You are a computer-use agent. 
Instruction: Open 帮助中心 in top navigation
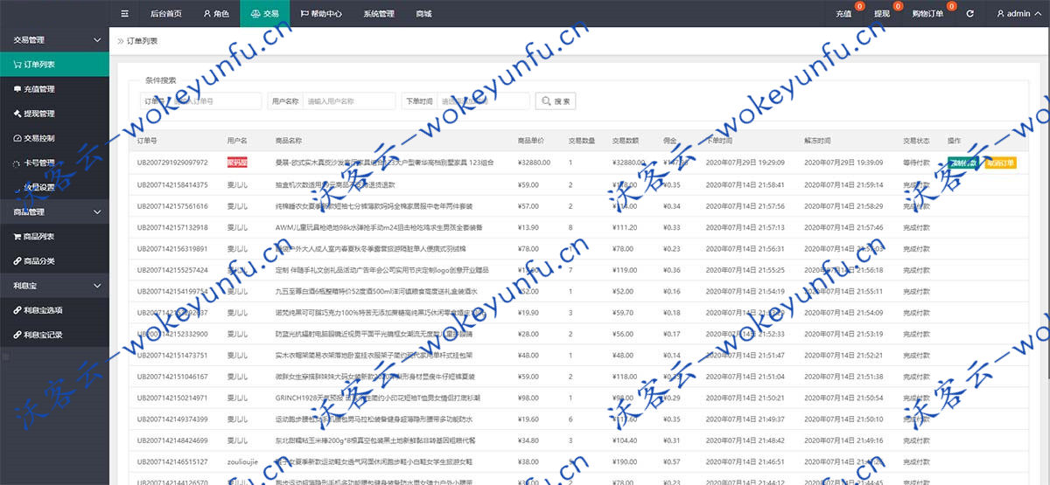click(320, 14)
